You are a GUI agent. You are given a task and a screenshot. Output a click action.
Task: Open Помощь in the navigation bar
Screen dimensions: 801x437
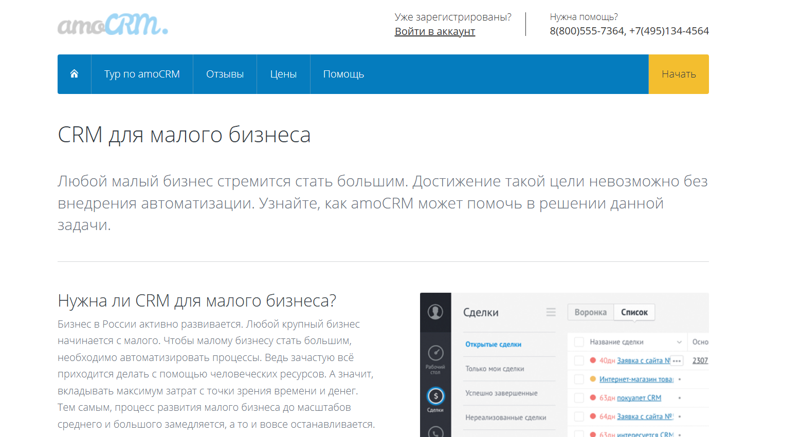[343, 74]
